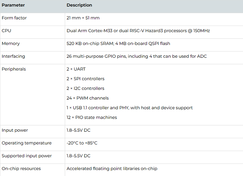
Task: Click the Parameter column header
Action: point(13,5)
